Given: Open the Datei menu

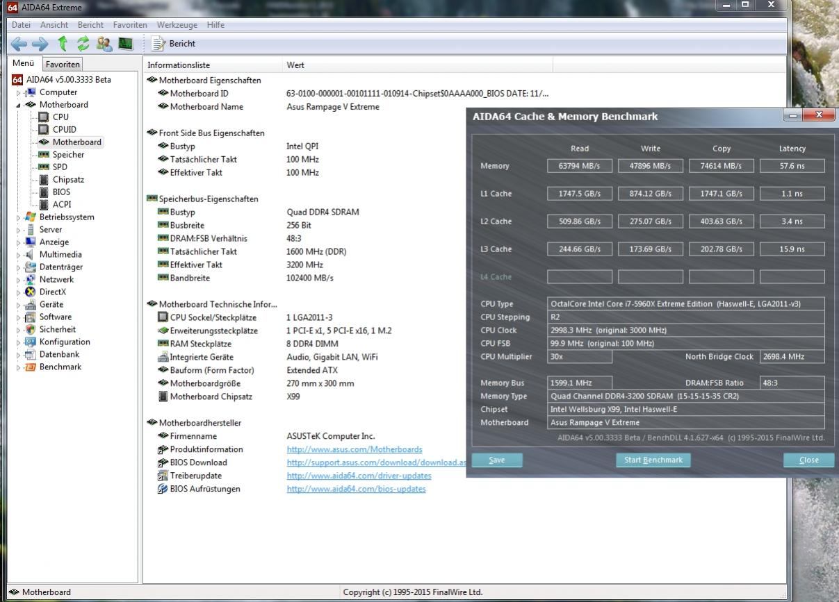Looking at the screenshot, I should [22, 24].
